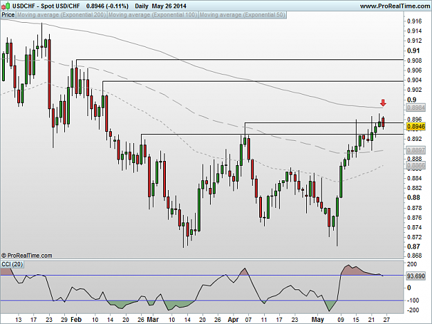Click the Apr label on the time axis
This screenshot has height=324, width=432.
click(233, 320)
